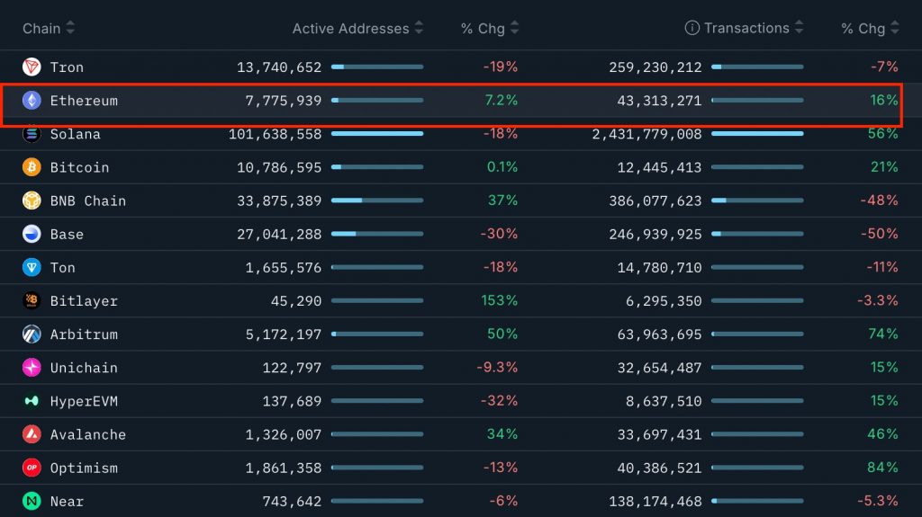Select Tron's 13,740,652 active addresses value
This screenshot has width=922, height=517.
[279, 67]
